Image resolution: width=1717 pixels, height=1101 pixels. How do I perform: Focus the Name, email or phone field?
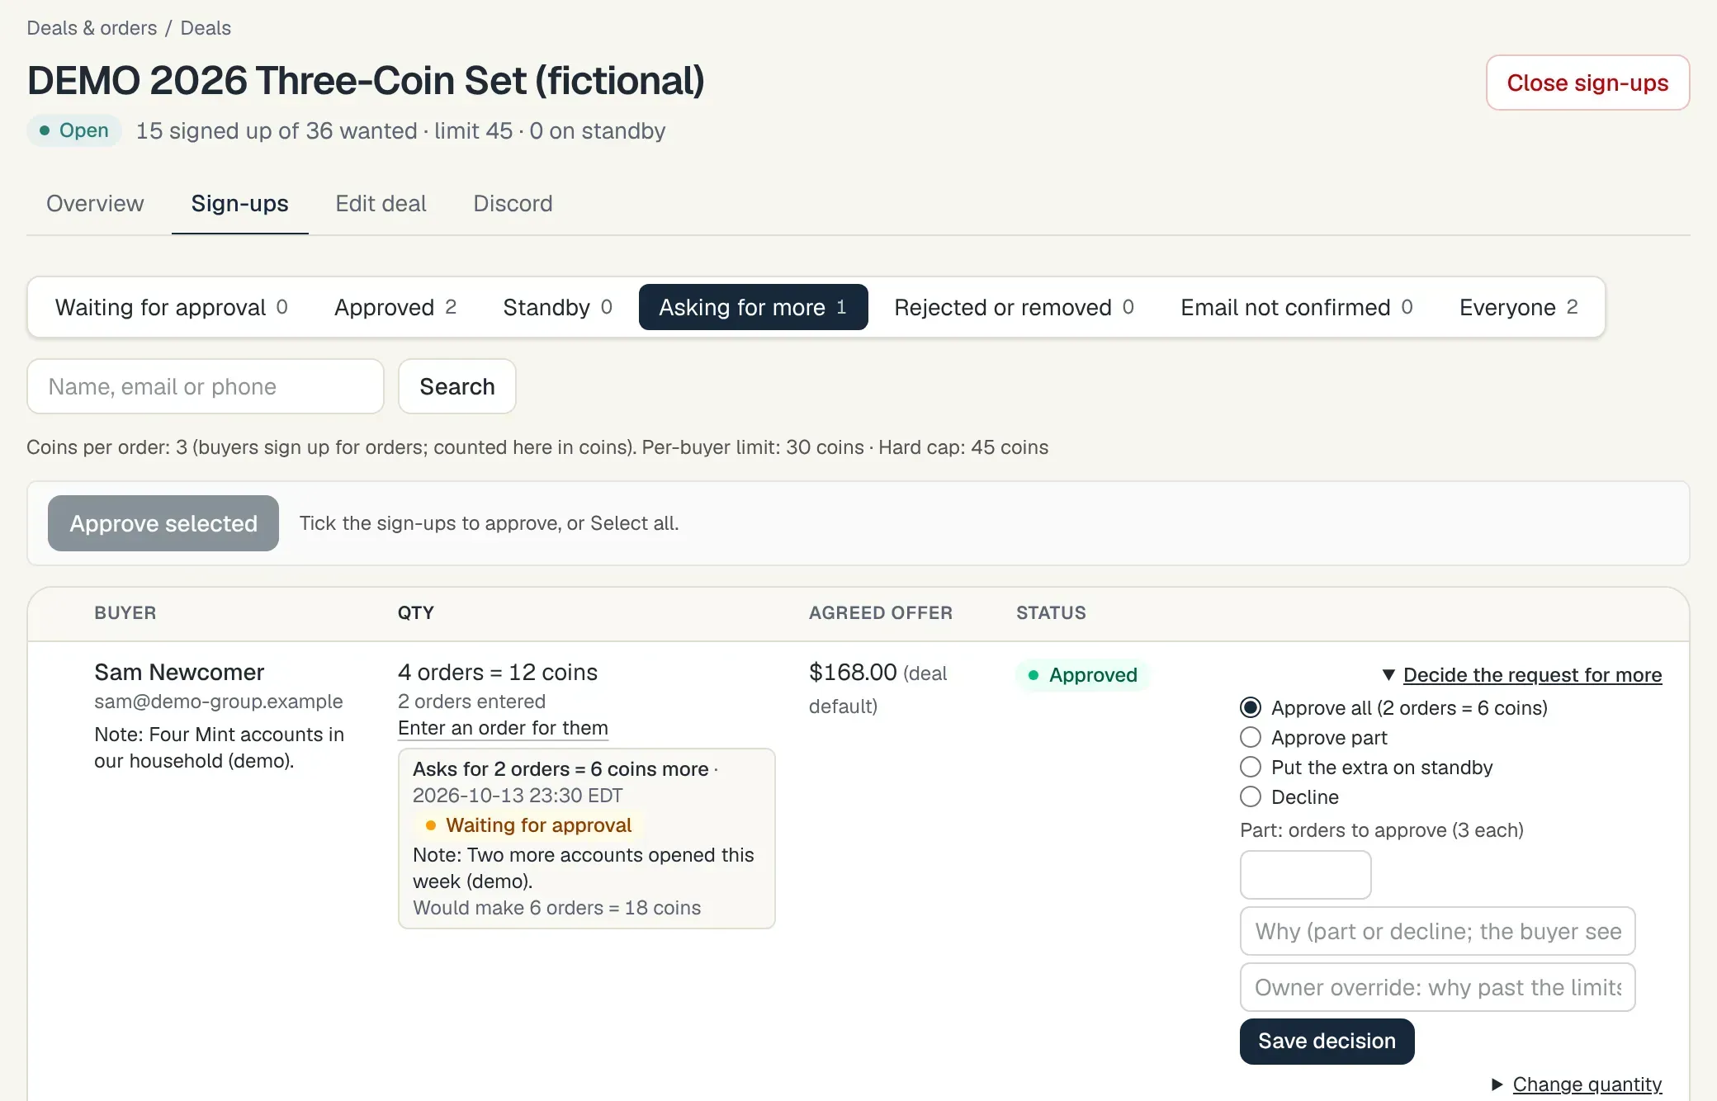[x=206, y=386]
